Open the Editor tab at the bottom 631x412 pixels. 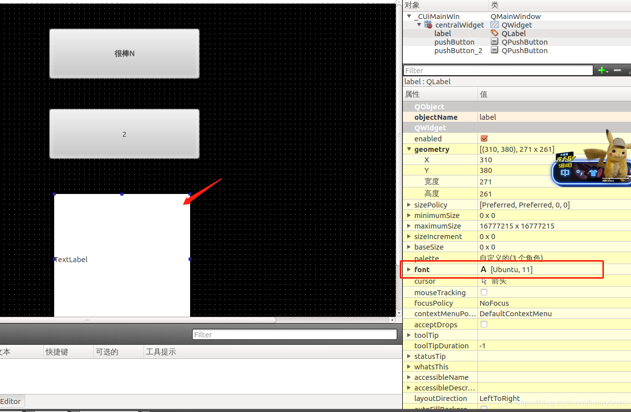[x=11, y=401]
